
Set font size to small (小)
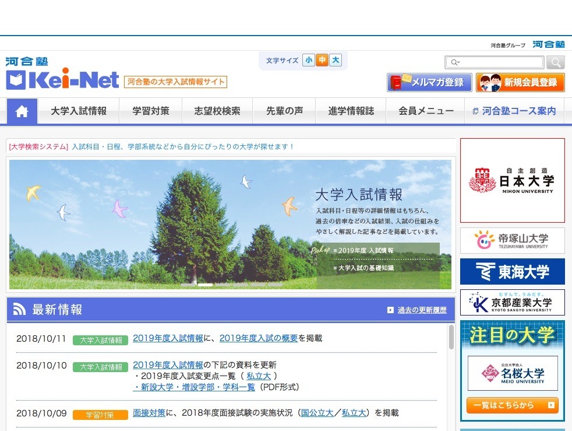click(x=308, y=60)
